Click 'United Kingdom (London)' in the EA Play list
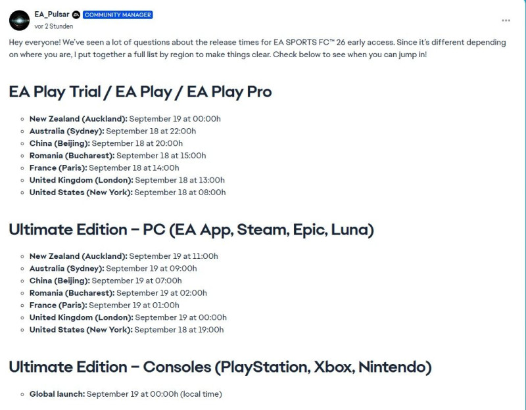The image size is (526, 410). click(x=81, y=180)
